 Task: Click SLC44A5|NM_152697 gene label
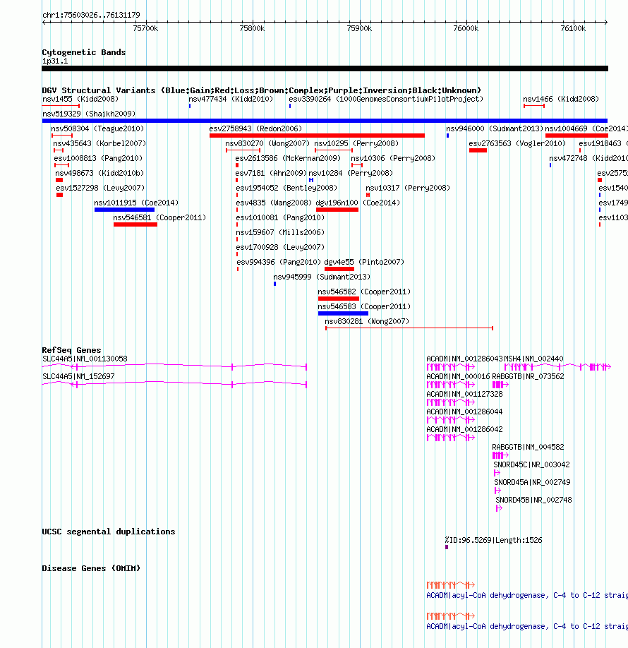(x=78, y=378)
